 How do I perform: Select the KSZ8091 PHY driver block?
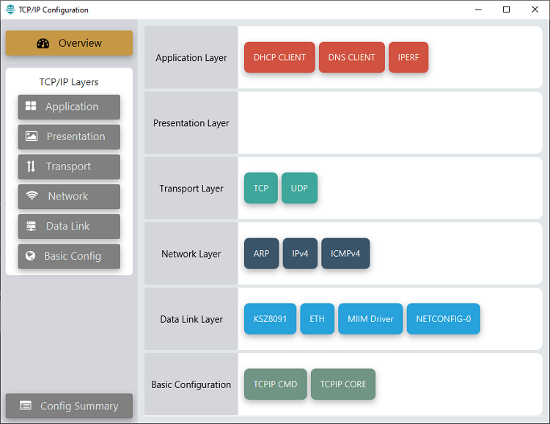270,319
